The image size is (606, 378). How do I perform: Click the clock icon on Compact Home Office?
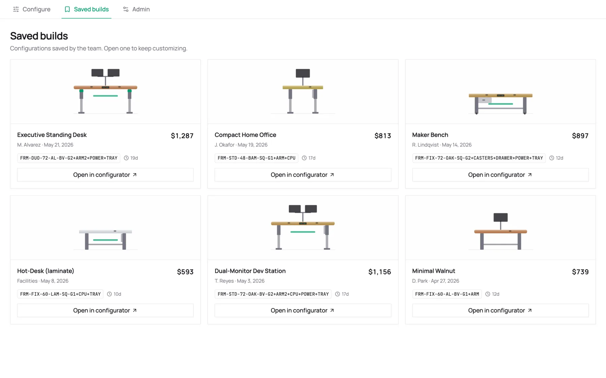304,158
